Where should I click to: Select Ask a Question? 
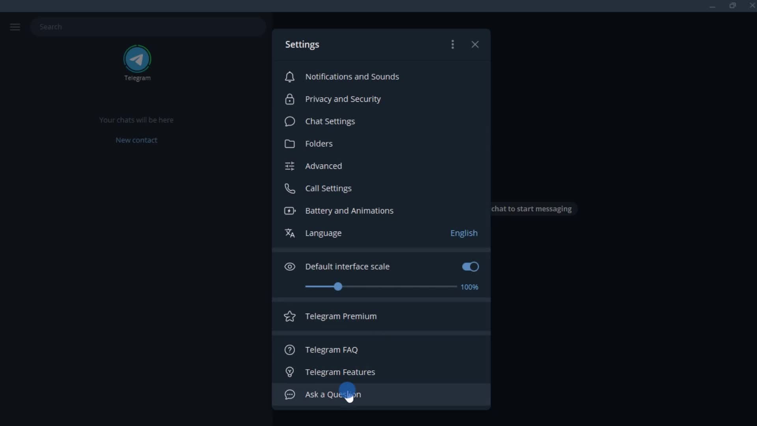381,394
